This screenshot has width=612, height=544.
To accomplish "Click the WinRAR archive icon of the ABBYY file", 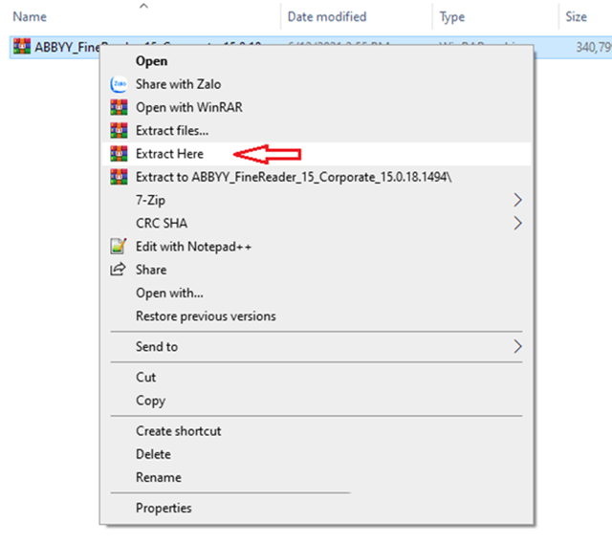I will (22, 47).
